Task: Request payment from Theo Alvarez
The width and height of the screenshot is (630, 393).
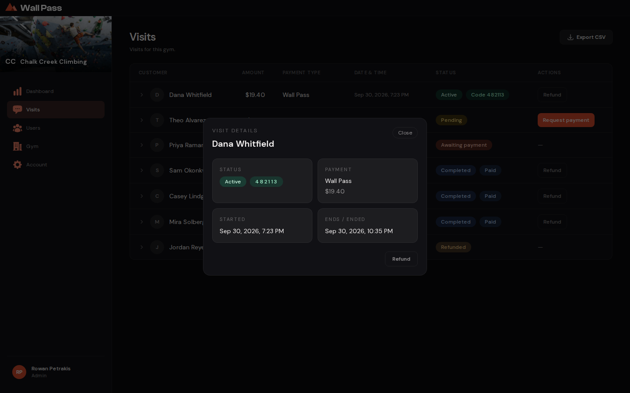Action: pyautogui.click(x=566, y=120)
